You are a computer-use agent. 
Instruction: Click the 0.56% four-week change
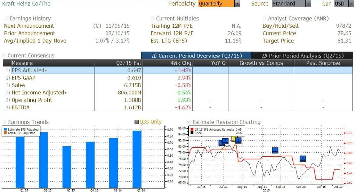(184, 92)
